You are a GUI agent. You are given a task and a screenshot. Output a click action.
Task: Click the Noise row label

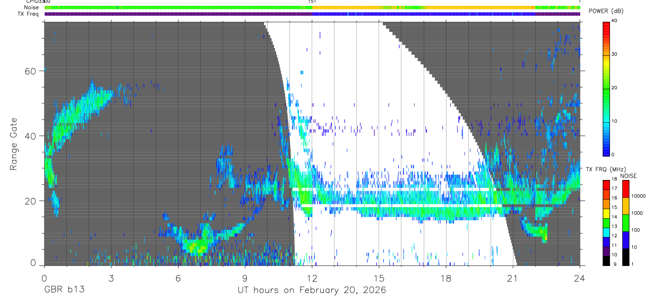pos(32,7)
